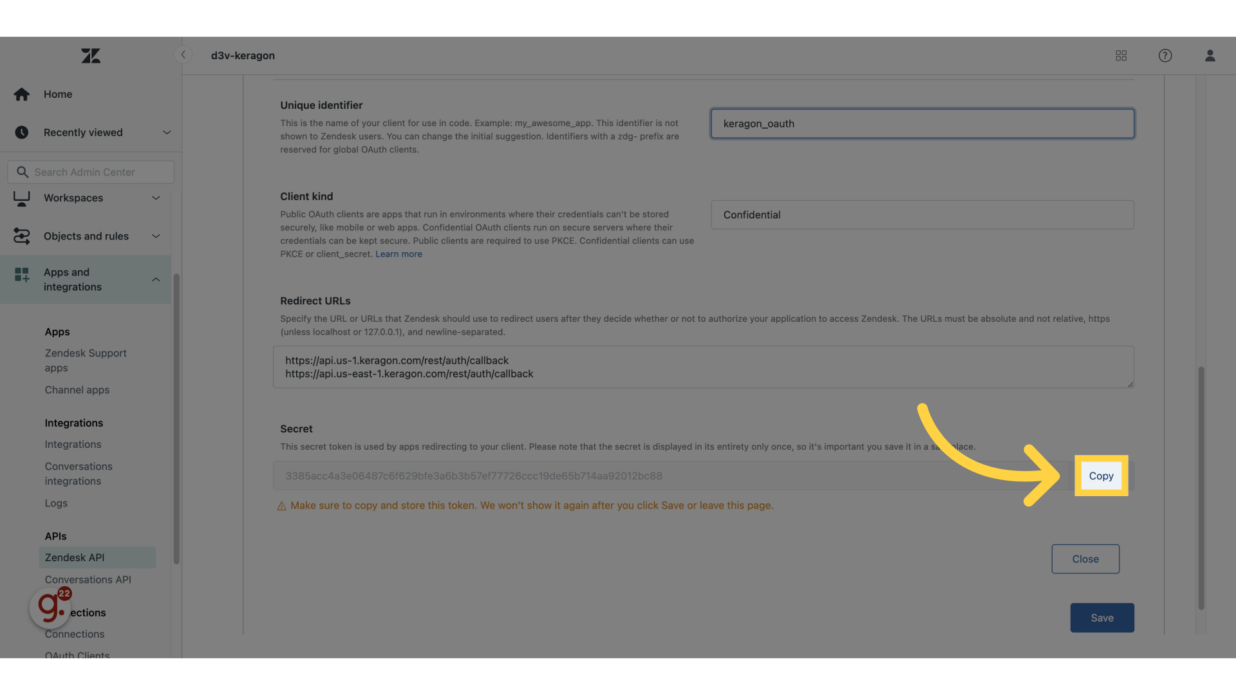Click the Client kind heading
The image size is (1236, 695).
coord(306,197)
